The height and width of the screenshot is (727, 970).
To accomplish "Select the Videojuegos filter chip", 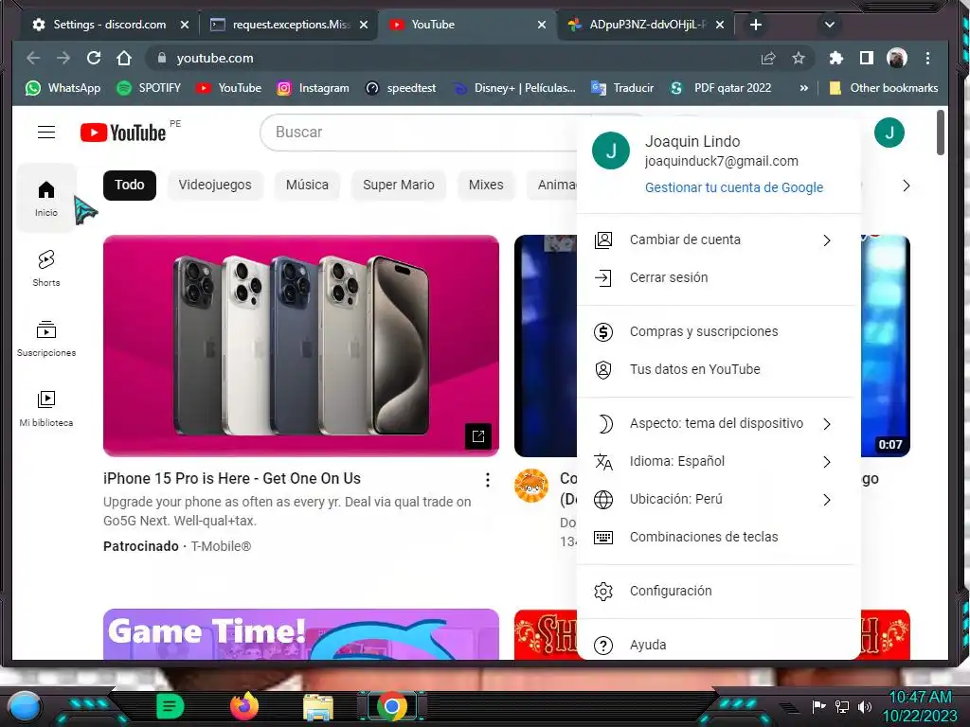I will pyautogui.click(x=215, y=185).
